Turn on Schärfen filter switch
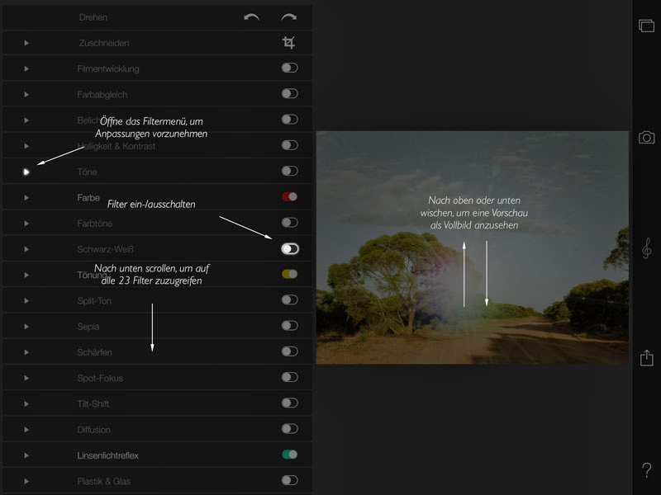This screenshot has height=495, width=661. tap(290, 351)
